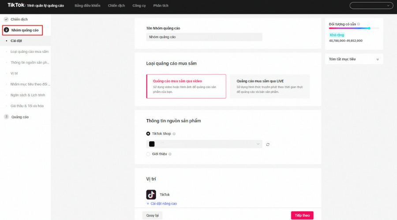The height and width of the screenshot is (220, 397).
Task: Expand Cài đặt nâng cao settings
Action: [x=161, y=204]
